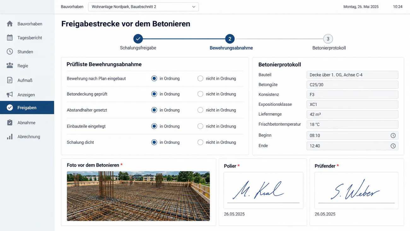Open the rebar photo thumbnail

[x=138, y=196]
